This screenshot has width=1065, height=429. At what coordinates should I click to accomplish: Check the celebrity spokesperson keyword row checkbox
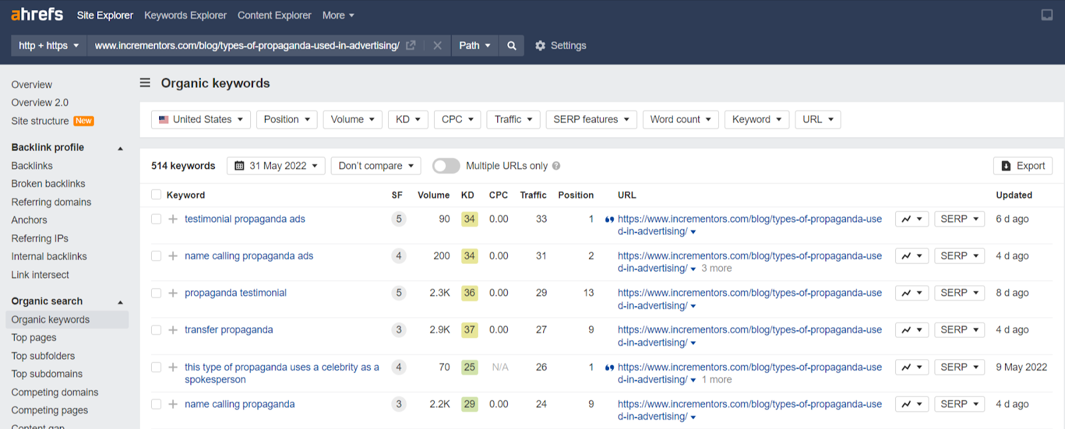pyautogui.click(x=156, y=367)
